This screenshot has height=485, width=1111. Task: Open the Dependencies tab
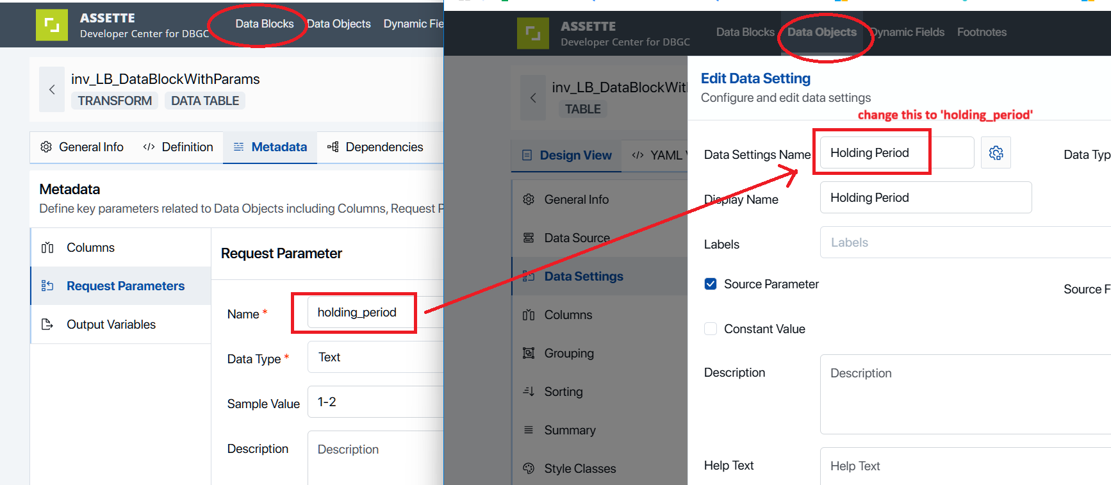click(x=375, y=147)
